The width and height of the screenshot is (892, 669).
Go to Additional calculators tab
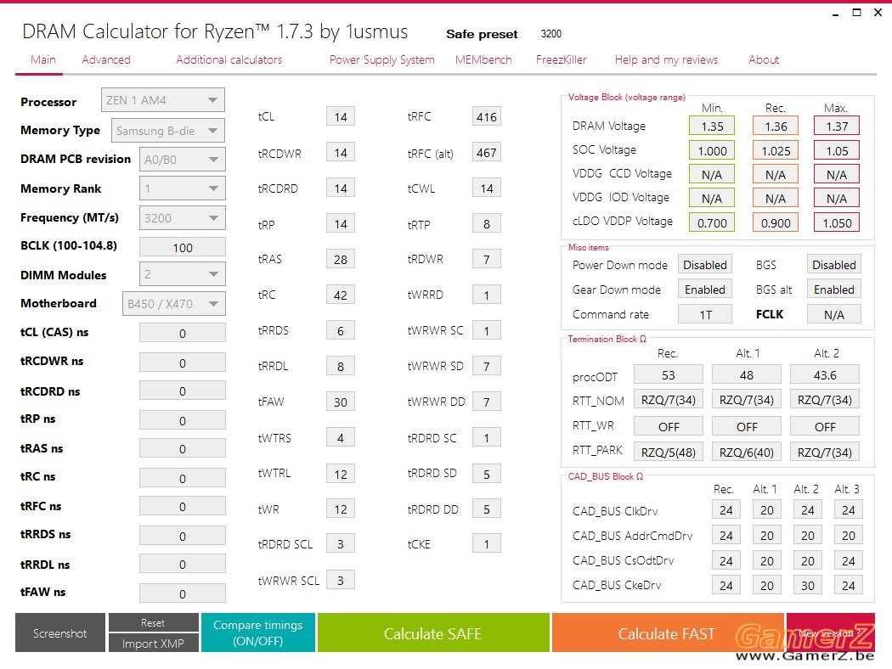coord(229,59)
